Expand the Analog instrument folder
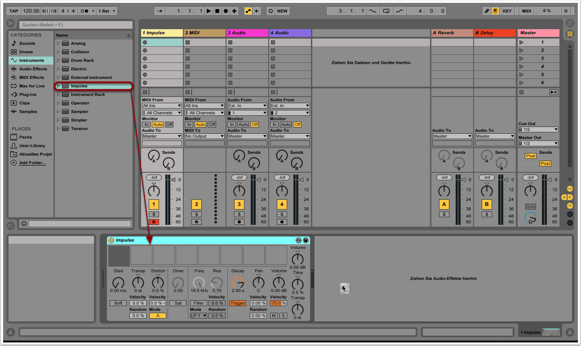 click(58, 43)
